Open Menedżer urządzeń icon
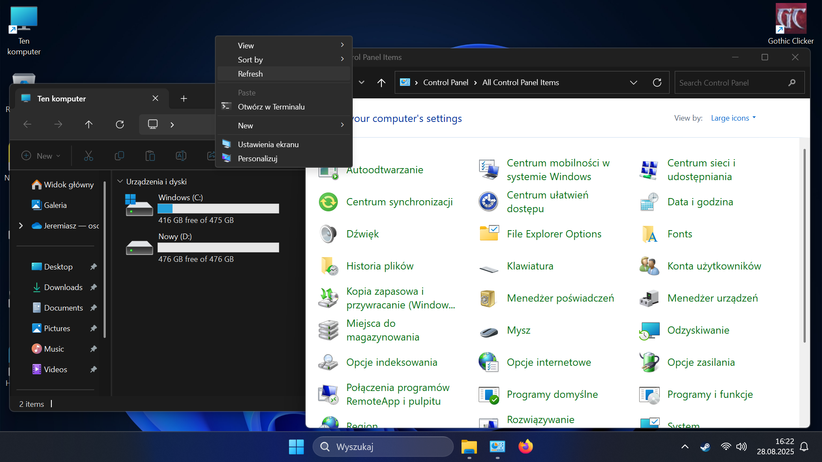822x462 pixels. point(649,298)
